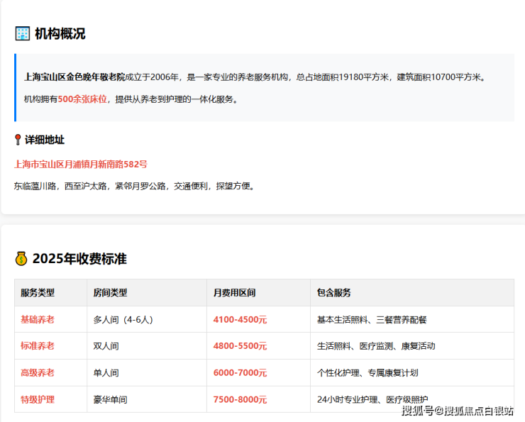
Task: Click the 双人间 room type cell
Action: coord(106,346)
